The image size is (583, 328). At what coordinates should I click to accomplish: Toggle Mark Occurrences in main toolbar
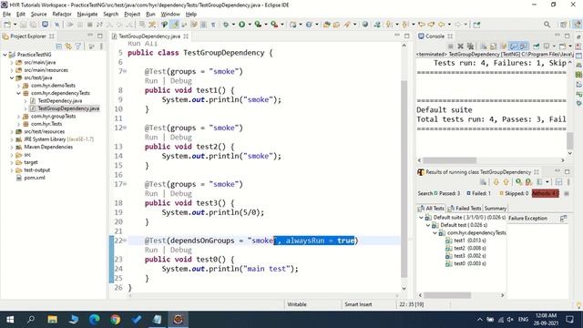174,25
